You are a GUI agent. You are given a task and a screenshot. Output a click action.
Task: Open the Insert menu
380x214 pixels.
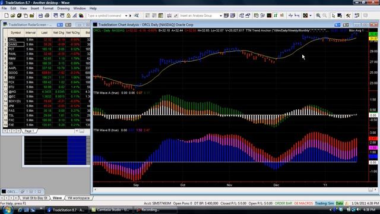[x=35, y=8]
